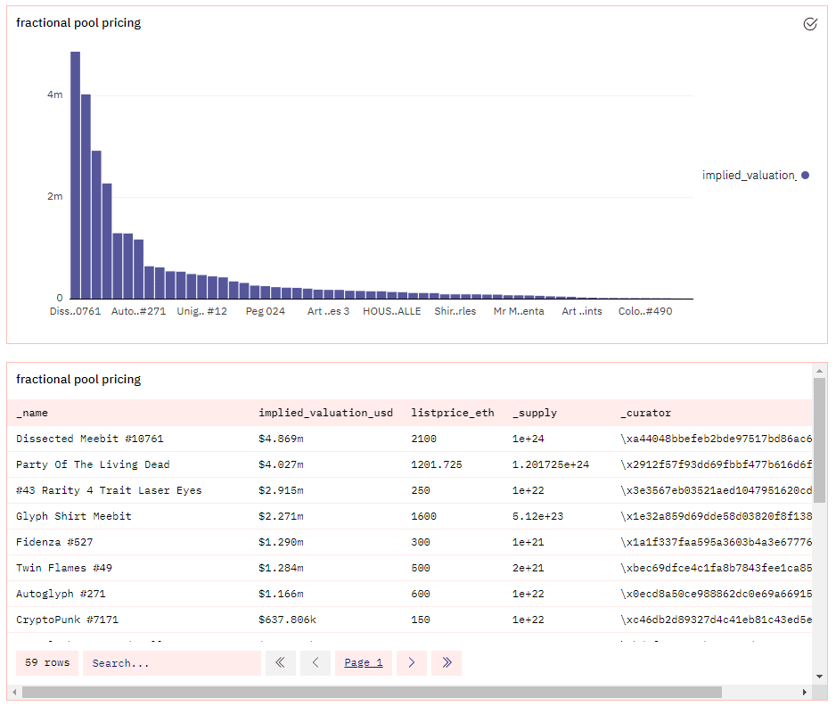Viewport: 836px width, 706px height.
Task: Open the Page 1 link
Action: click(x=364, y=663)
